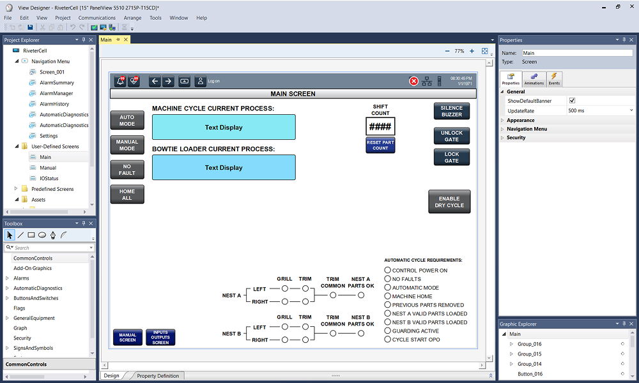Select the Rectangle shape tool

click(x=31, y=235)
